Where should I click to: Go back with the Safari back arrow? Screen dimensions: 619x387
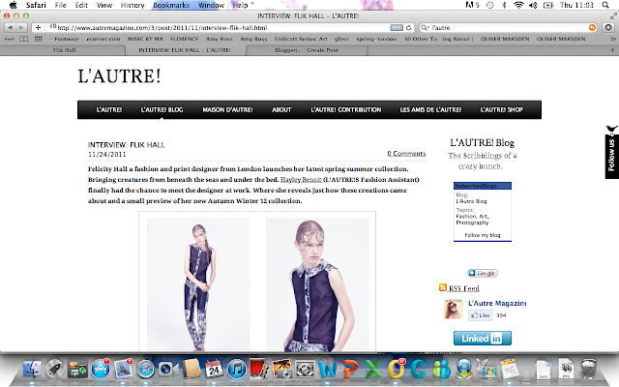coord(10,28)
